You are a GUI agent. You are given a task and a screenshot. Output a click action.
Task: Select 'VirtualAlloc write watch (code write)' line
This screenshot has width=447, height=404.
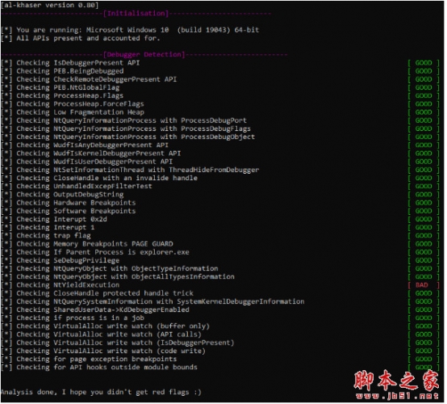click(103, 351)
